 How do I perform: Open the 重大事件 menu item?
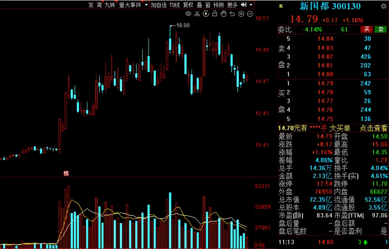coord(130,5)
